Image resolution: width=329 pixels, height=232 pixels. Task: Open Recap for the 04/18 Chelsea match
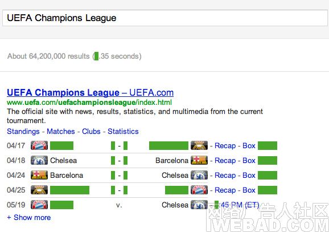click(x=225, y=161)
